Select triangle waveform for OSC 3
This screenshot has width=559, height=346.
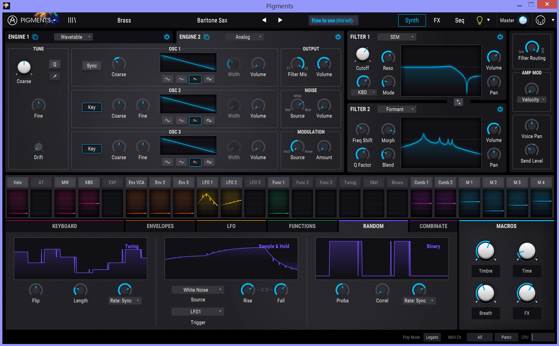pyautogui.click(x=181, y=162)
